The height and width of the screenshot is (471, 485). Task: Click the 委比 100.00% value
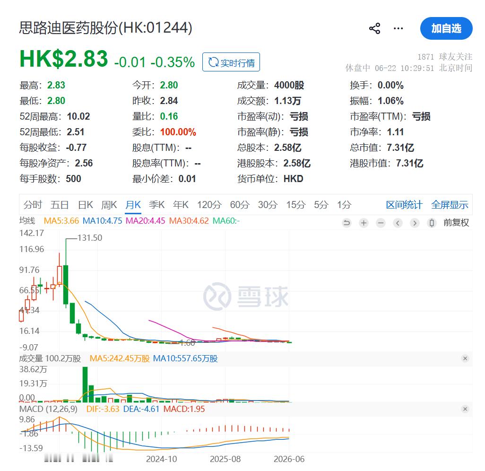point(178,132)
